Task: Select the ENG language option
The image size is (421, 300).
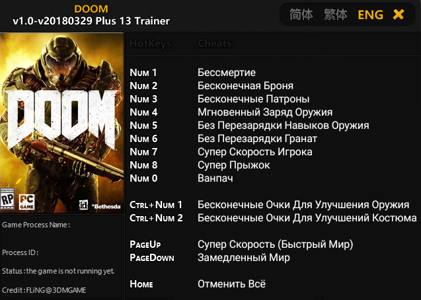Action: click(x=370, y=15)
